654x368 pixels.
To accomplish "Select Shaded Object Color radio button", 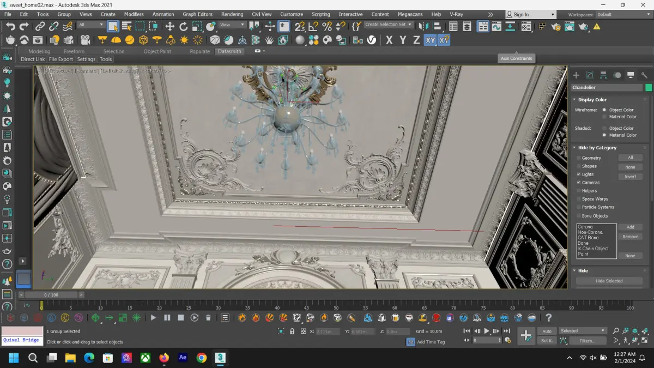I will (x=604, y=128).
